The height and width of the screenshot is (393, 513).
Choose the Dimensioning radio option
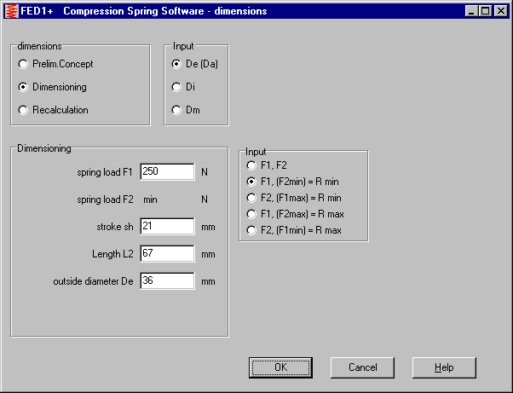(x=24, y=87)
